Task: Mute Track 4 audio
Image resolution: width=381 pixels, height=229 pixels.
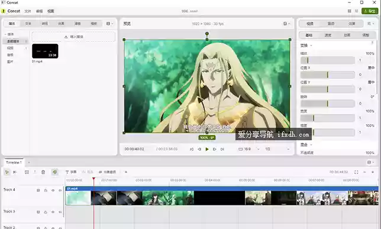Action: point(60,191)
